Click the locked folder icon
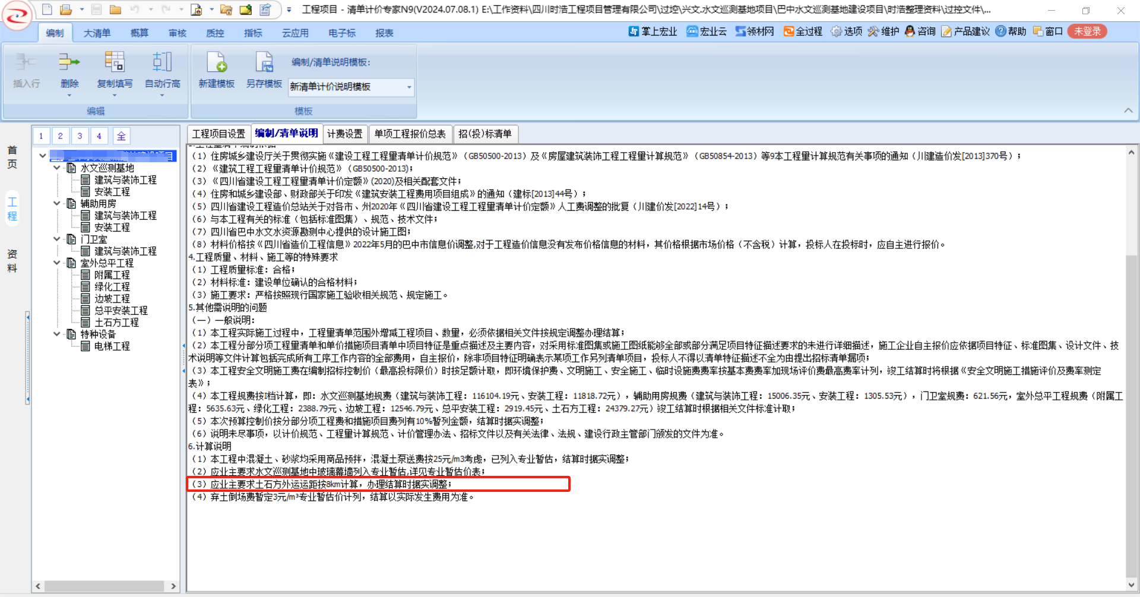 pos(226,10)
